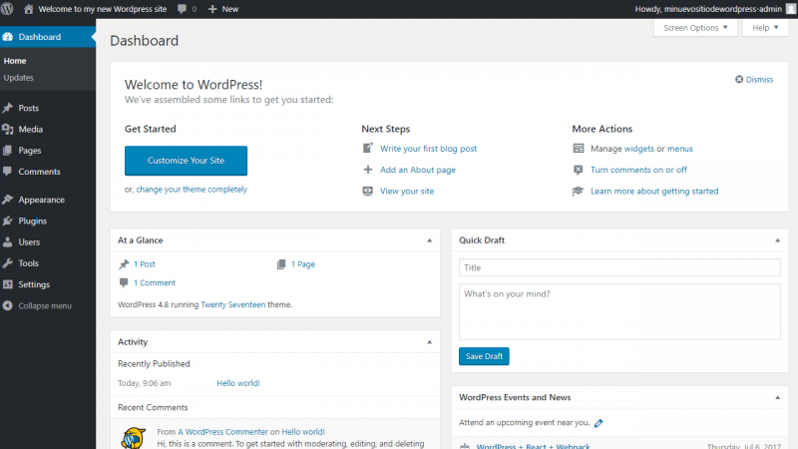Click Howdy, minuevositiodewordpress-admin account text
The width and height of the screenshot is (798, 449).
click(708, 9)
